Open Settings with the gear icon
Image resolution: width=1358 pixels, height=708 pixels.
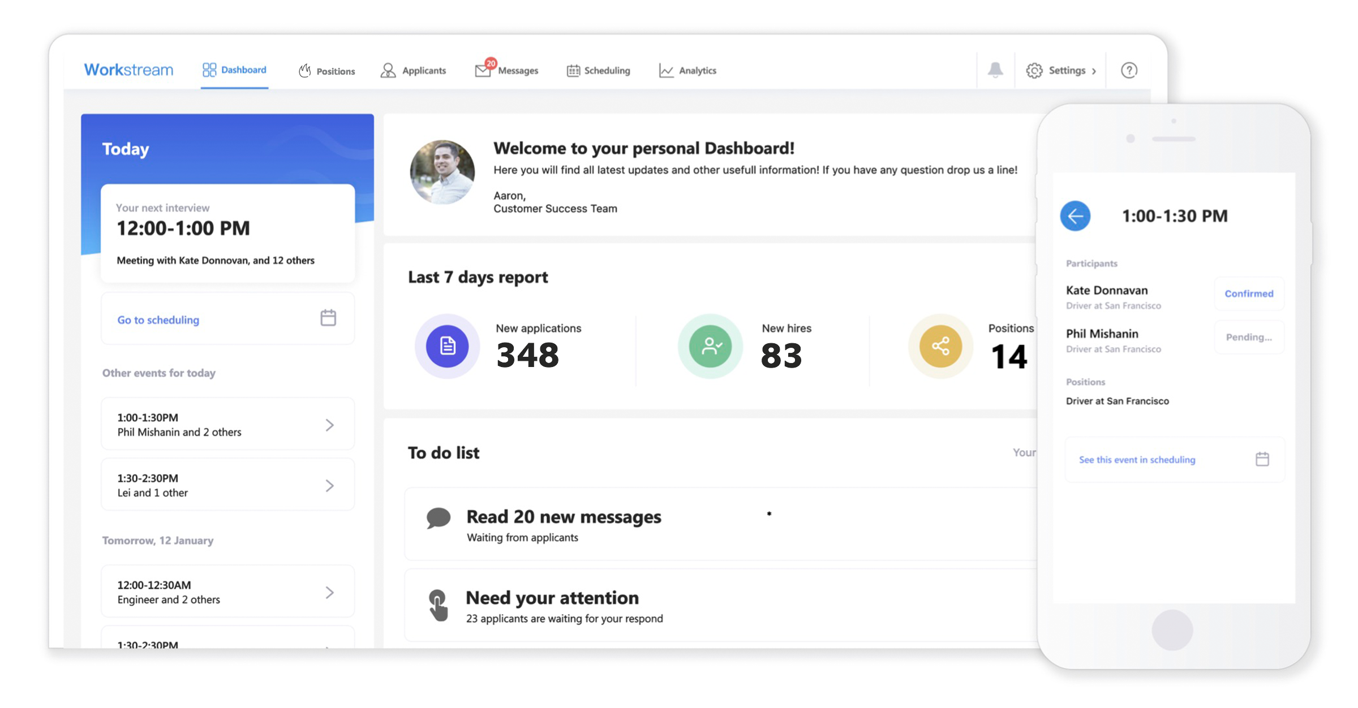click(1035, 70)
